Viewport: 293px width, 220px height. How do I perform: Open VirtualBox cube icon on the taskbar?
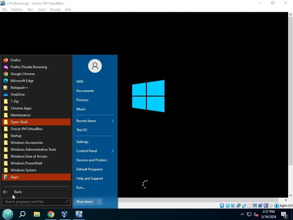64,214
